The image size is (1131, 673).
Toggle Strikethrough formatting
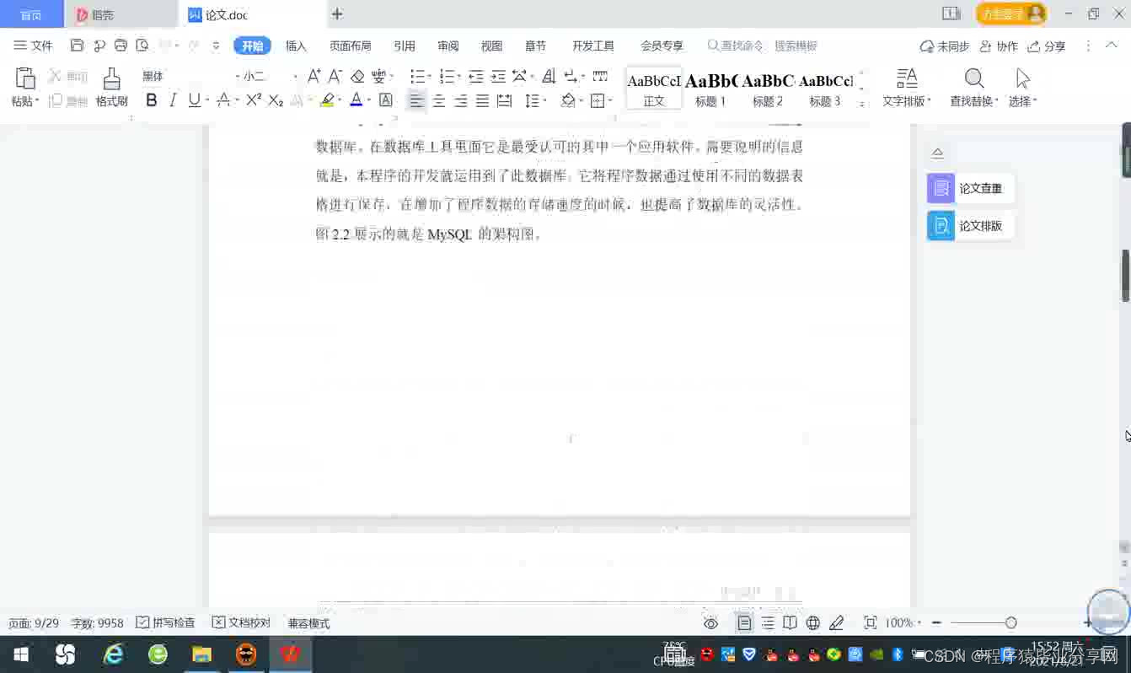[222, 100]
